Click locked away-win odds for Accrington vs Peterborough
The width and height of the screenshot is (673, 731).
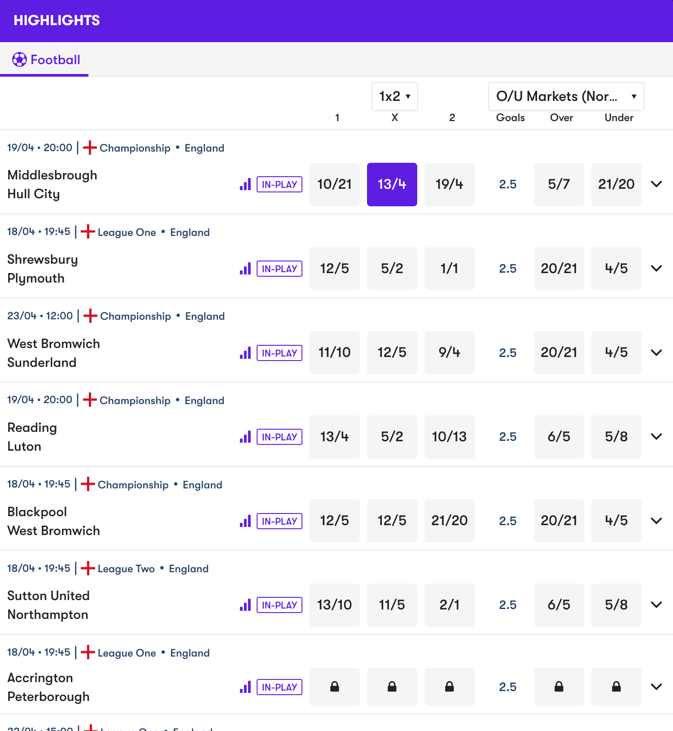[x=450, y=687]
